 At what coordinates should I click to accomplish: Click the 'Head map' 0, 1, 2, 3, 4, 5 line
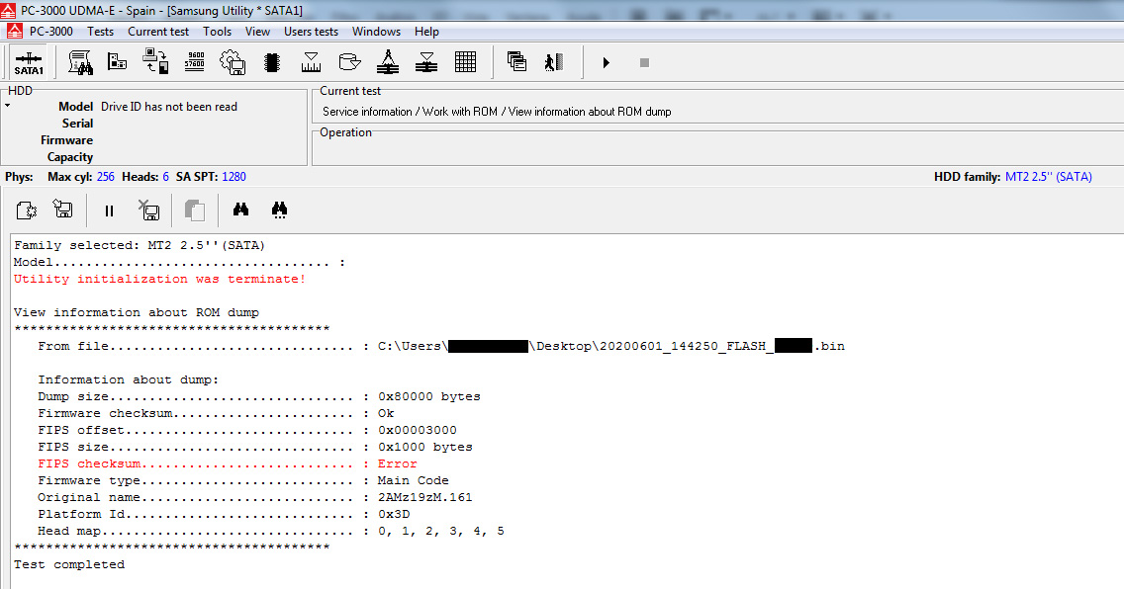(x=271, y=531)
